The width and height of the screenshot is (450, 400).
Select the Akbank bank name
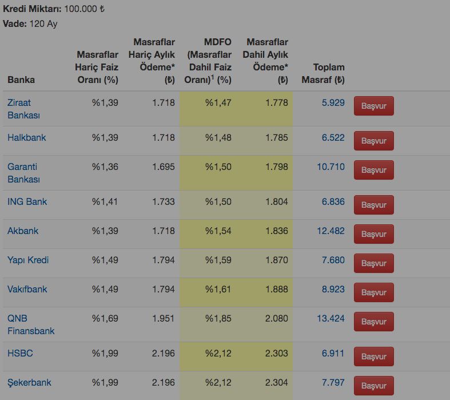tap(23, 231)
